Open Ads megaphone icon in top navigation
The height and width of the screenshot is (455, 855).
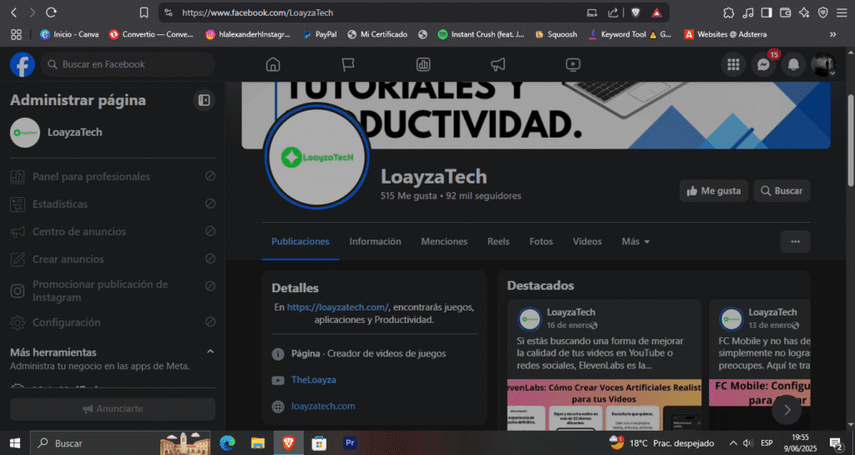pos(498,64)
